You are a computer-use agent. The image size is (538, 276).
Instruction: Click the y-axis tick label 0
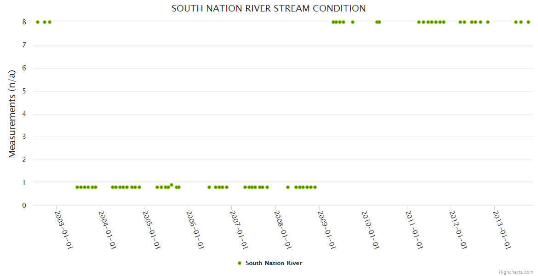coord(24,206)
